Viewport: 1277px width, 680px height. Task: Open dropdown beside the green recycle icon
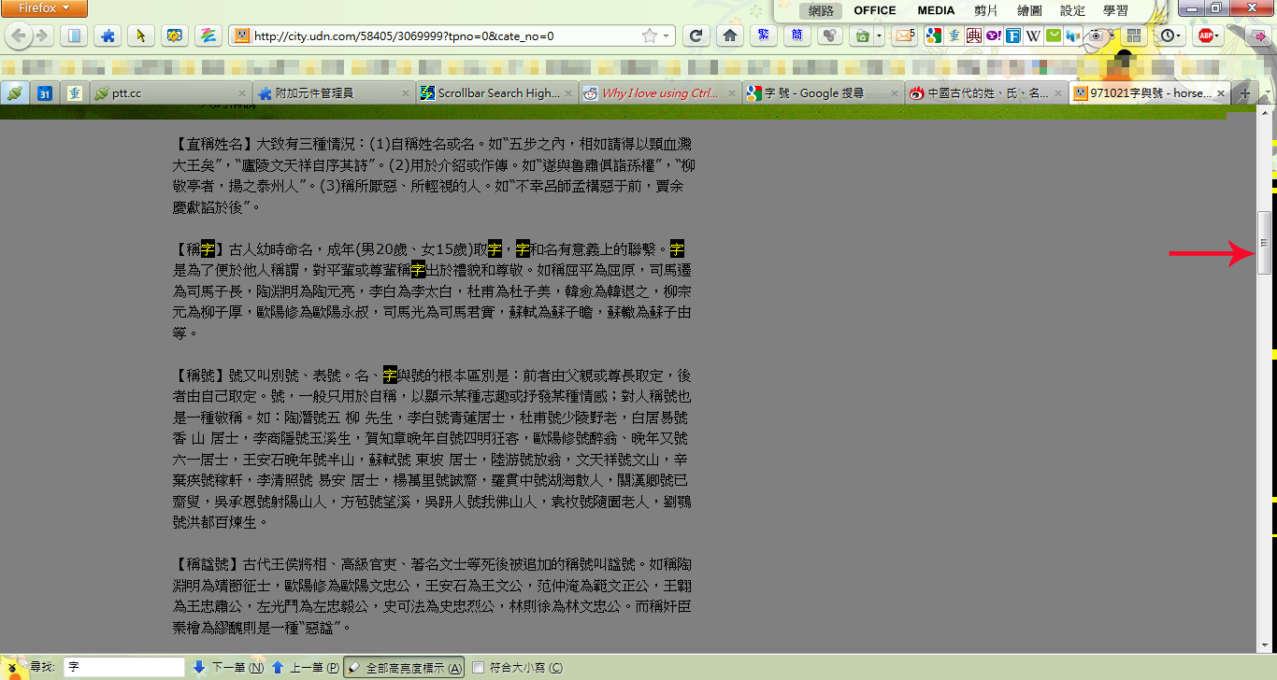point(879,36)
